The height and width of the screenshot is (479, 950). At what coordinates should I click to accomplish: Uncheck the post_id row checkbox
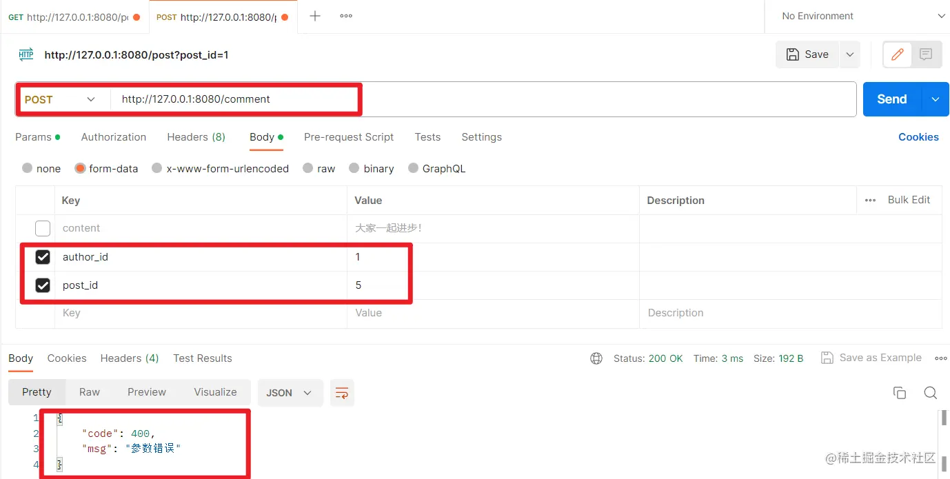(x=43, y=285)
